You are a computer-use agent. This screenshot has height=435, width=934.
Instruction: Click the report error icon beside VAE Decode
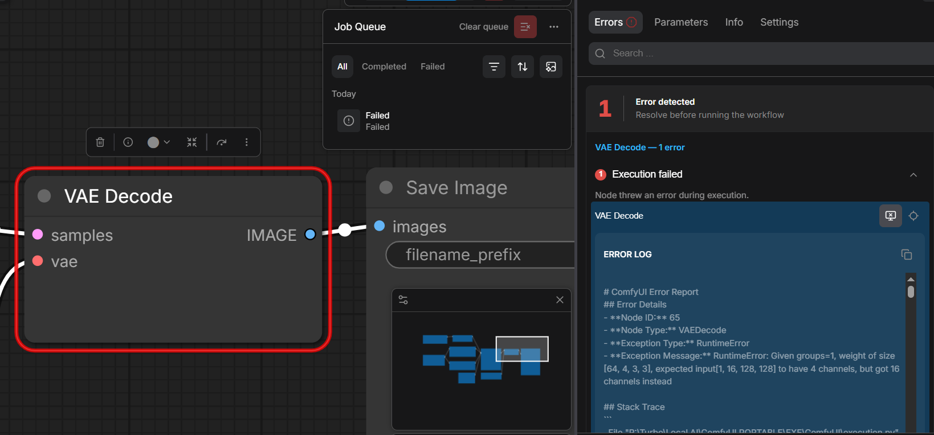(x=891, y=216)
